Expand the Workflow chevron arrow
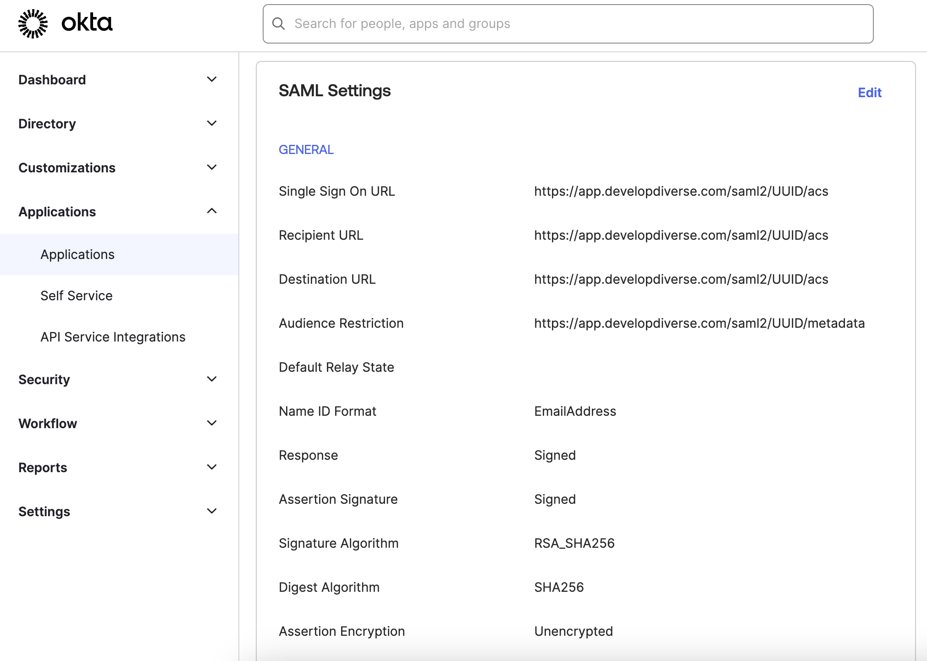Image resolution: width=927 pixels, height=661 pixels. click(212, 423)
